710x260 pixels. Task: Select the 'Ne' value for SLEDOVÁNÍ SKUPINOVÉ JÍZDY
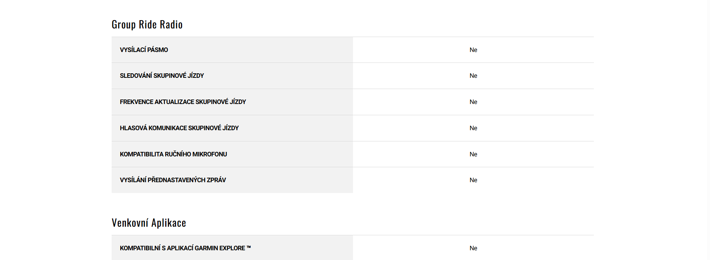tap(473, 76)
